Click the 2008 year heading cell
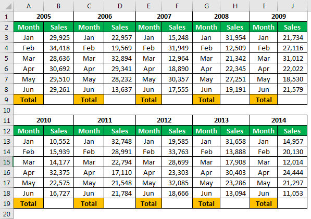 tap(221, 17)
